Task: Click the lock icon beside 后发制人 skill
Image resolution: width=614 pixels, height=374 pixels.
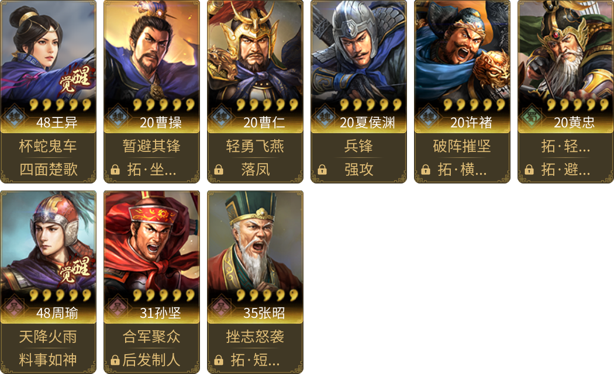Action: [x=115, y=360]
